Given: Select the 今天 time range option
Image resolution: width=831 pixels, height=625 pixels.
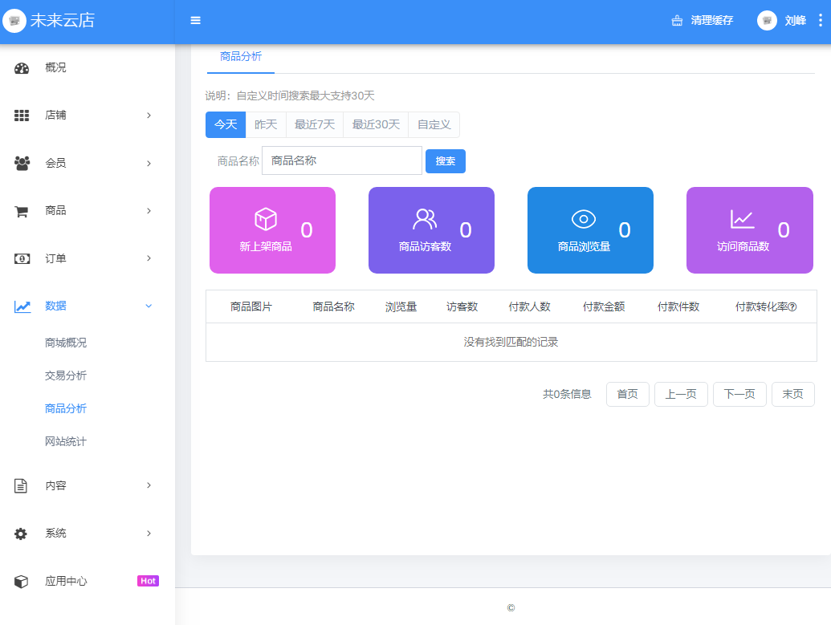Looking at the screenshot, I should point(226,124).
